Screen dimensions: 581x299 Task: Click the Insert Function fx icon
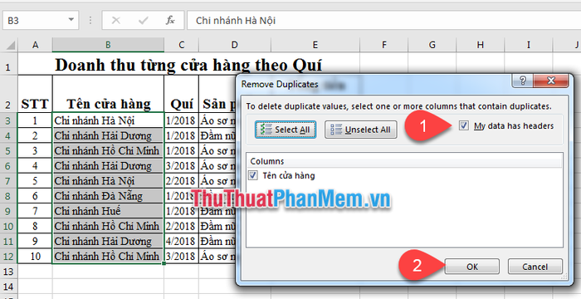(x=170, y=21)
